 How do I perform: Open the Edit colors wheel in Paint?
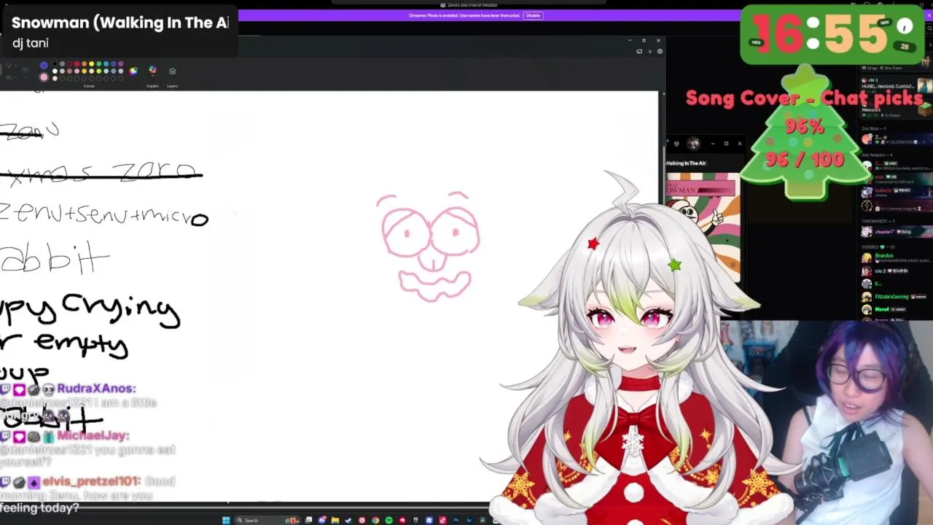point(133,71)
